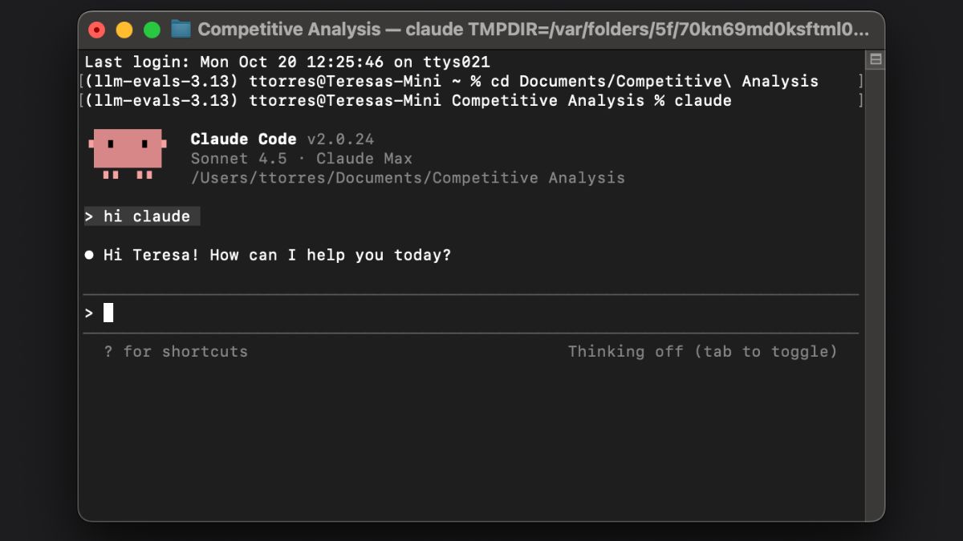
Task: Click the prompt arrow before "hi claude"
Action: 89,216
